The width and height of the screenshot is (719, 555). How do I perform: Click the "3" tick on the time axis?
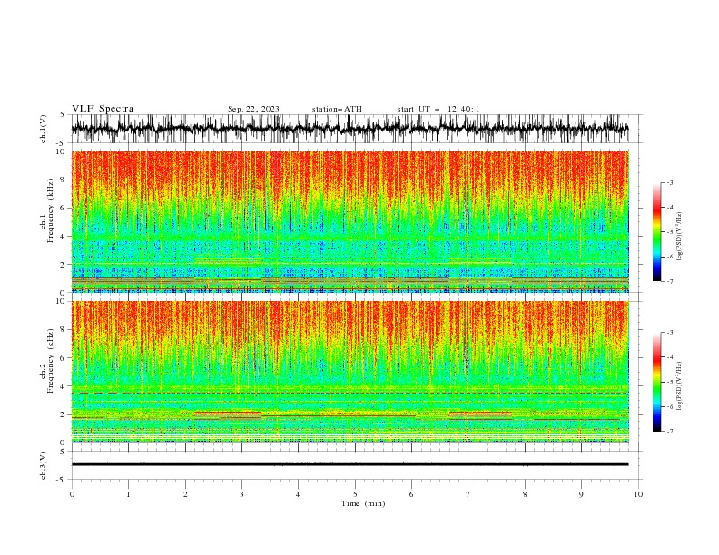241,494
